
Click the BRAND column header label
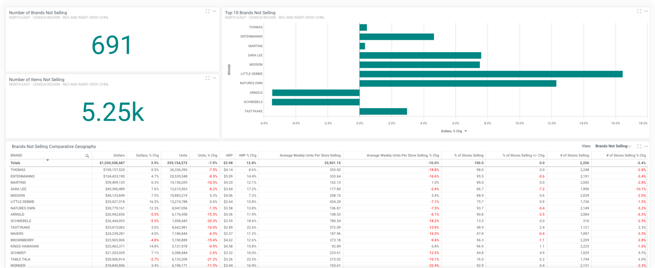16,155
